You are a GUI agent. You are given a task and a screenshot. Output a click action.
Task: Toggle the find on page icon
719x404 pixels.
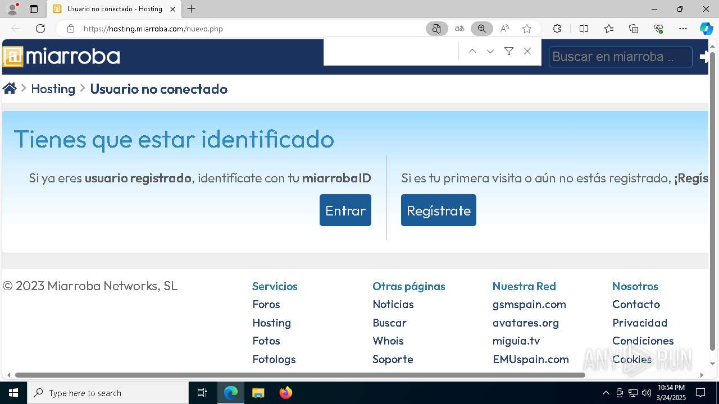tap(436, 29)
